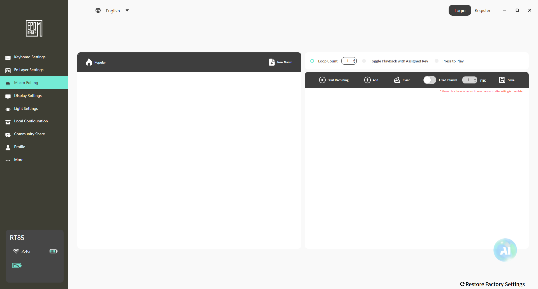Maximize the application window

[x=517, y=10]
